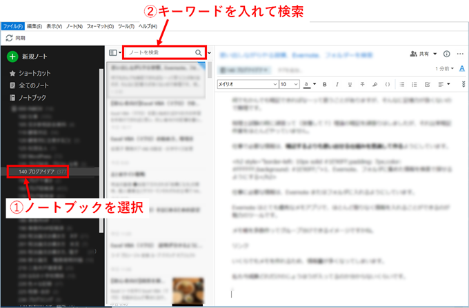Open the note info icon

click(x=446, y=54)
